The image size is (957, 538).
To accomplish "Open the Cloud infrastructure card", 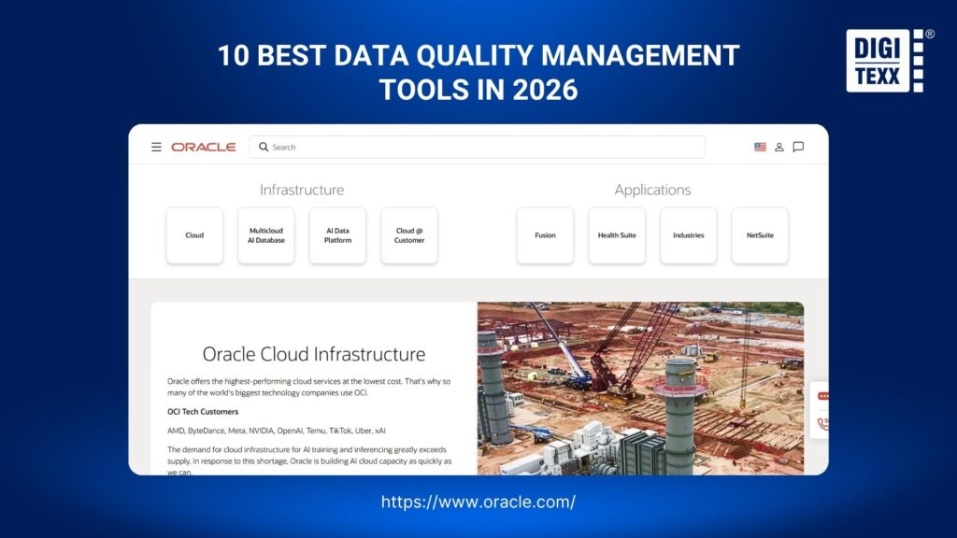I will pos(194,235).
